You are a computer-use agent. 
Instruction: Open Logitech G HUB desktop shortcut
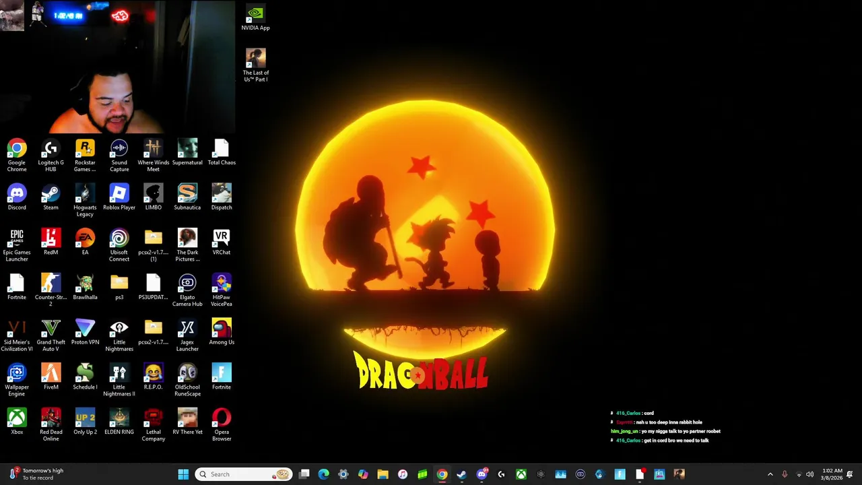pyautogui.click(x=51, y=156)
